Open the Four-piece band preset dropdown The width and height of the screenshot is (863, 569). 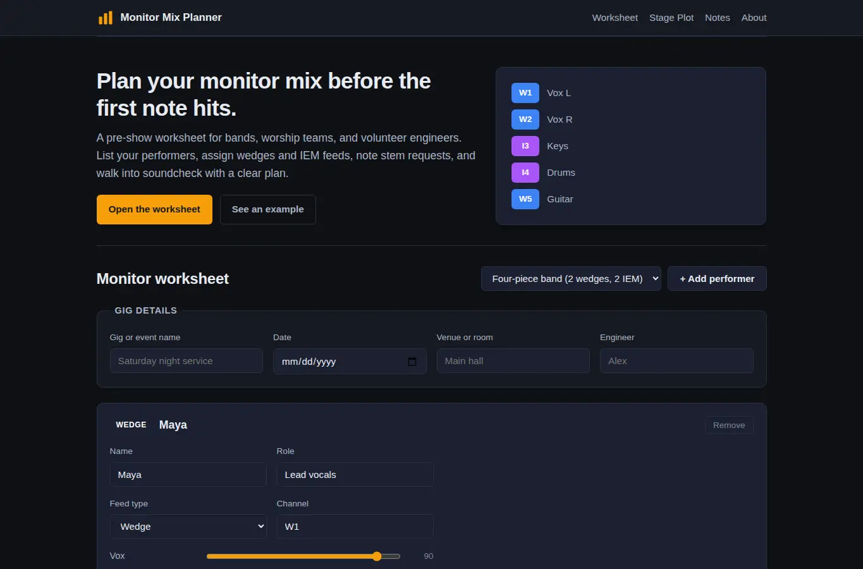571,279
